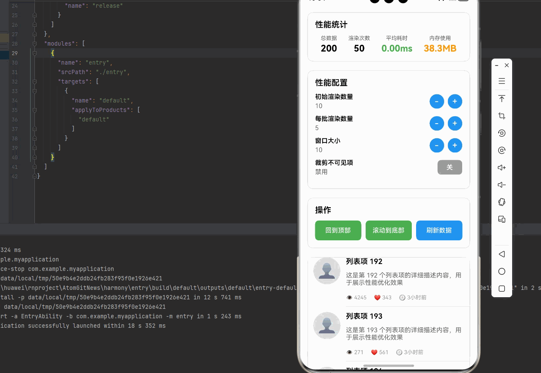Open the emulator hamburger menu
Viewport: 541px width, 373px height.
click(x=501, y=81)
